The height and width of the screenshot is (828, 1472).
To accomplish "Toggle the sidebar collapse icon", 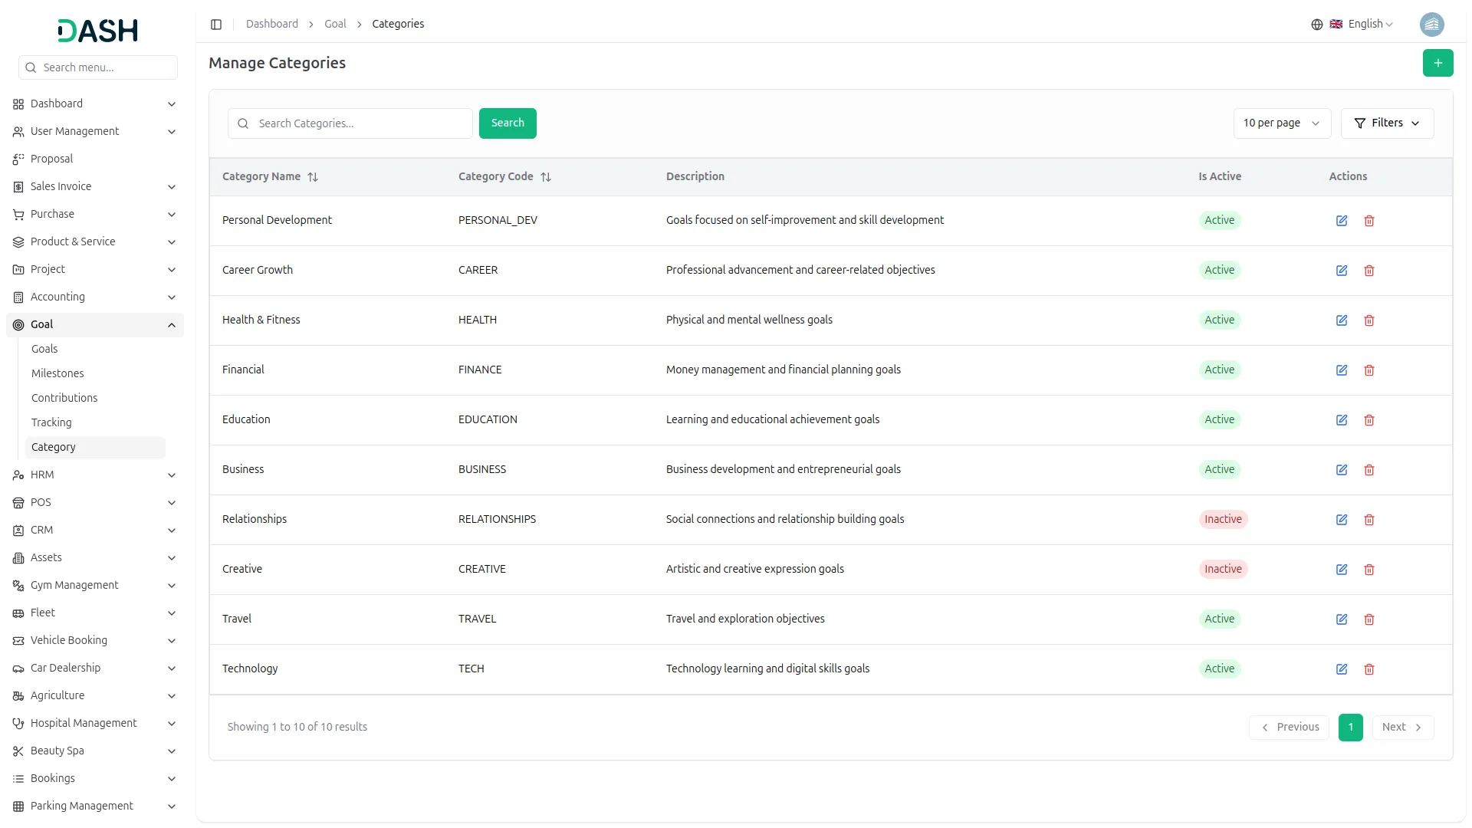I will pyautogui.click(x=216, y=25).
